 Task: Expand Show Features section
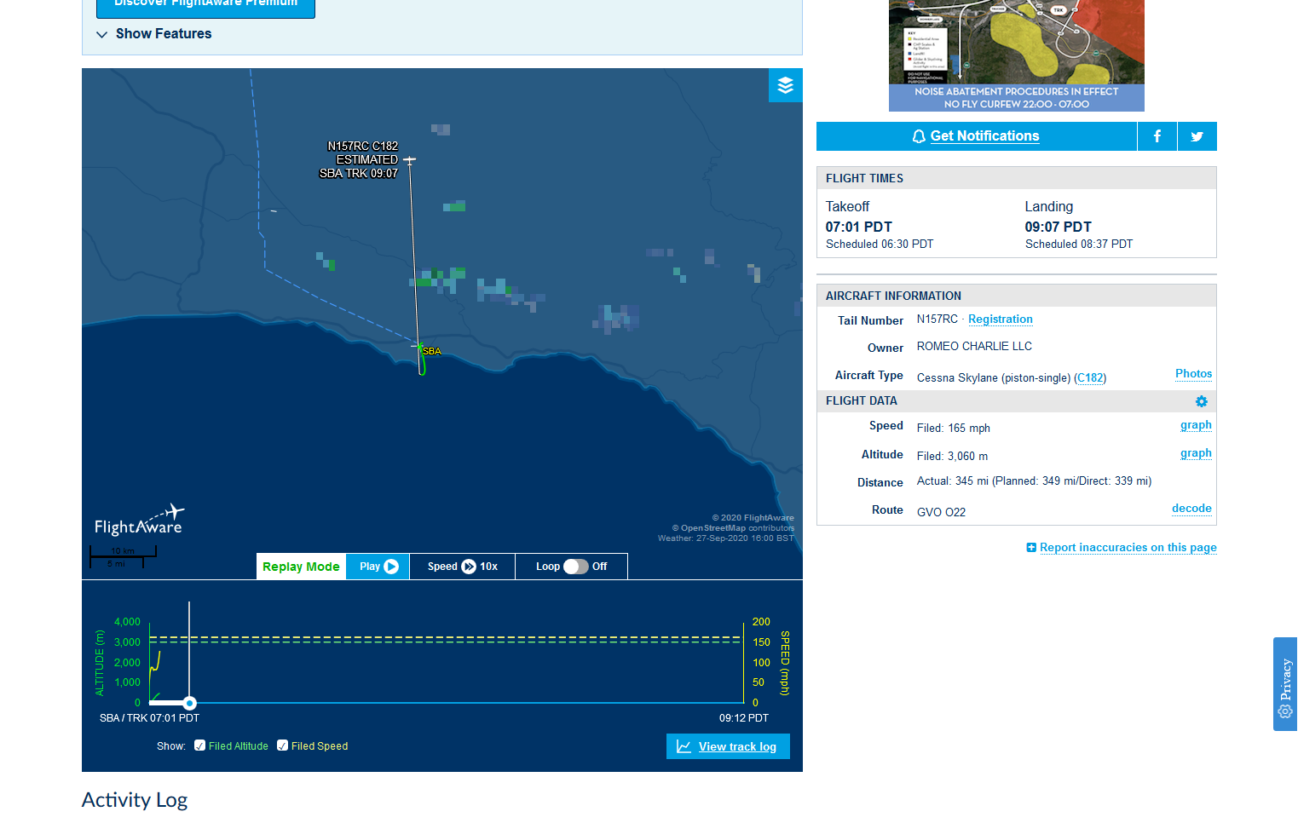pos(154,34)
